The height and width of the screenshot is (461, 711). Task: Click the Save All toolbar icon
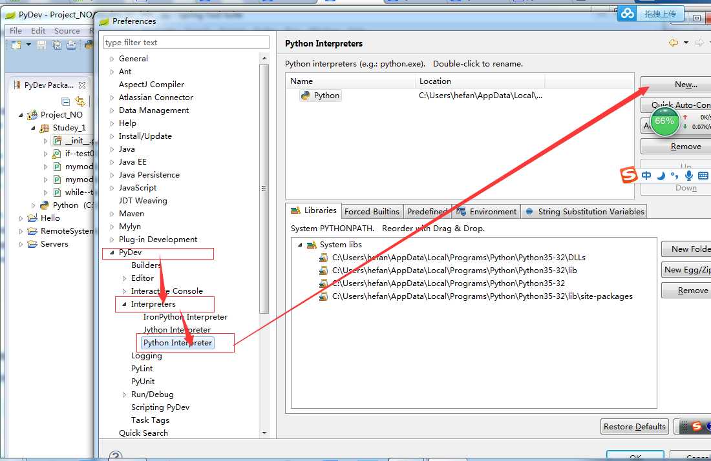pyautogui.click(x=57, y=45)
